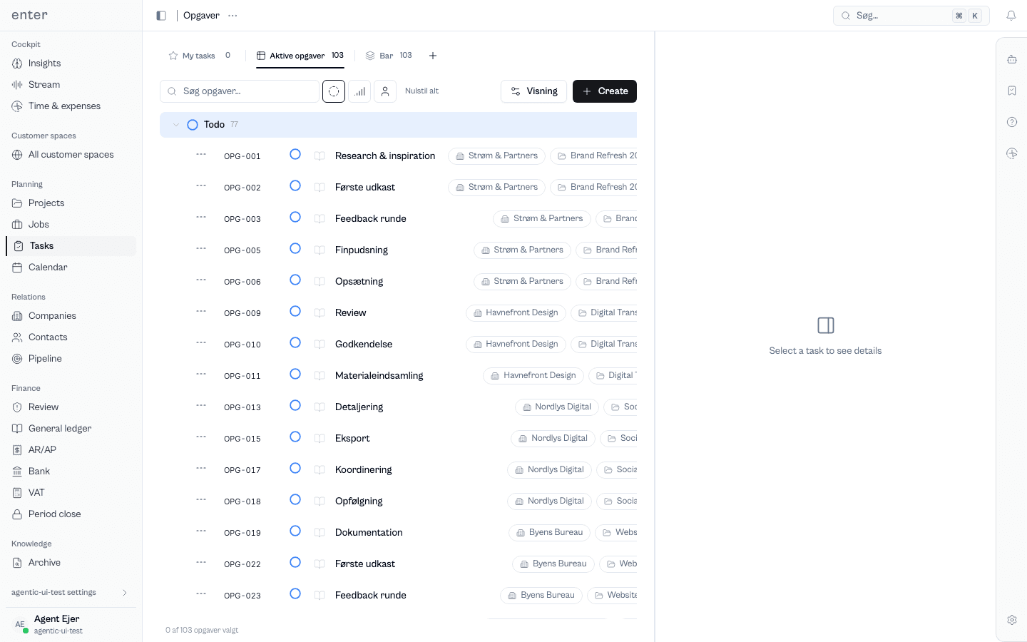The image size is (1027, 642).
Task: Open the assistant robot icon in right rail
Action: point(1012,59)
